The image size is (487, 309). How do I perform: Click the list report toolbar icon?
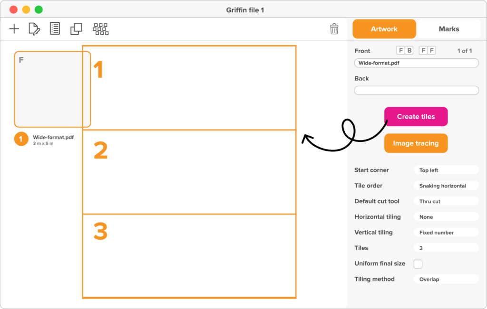55,28
